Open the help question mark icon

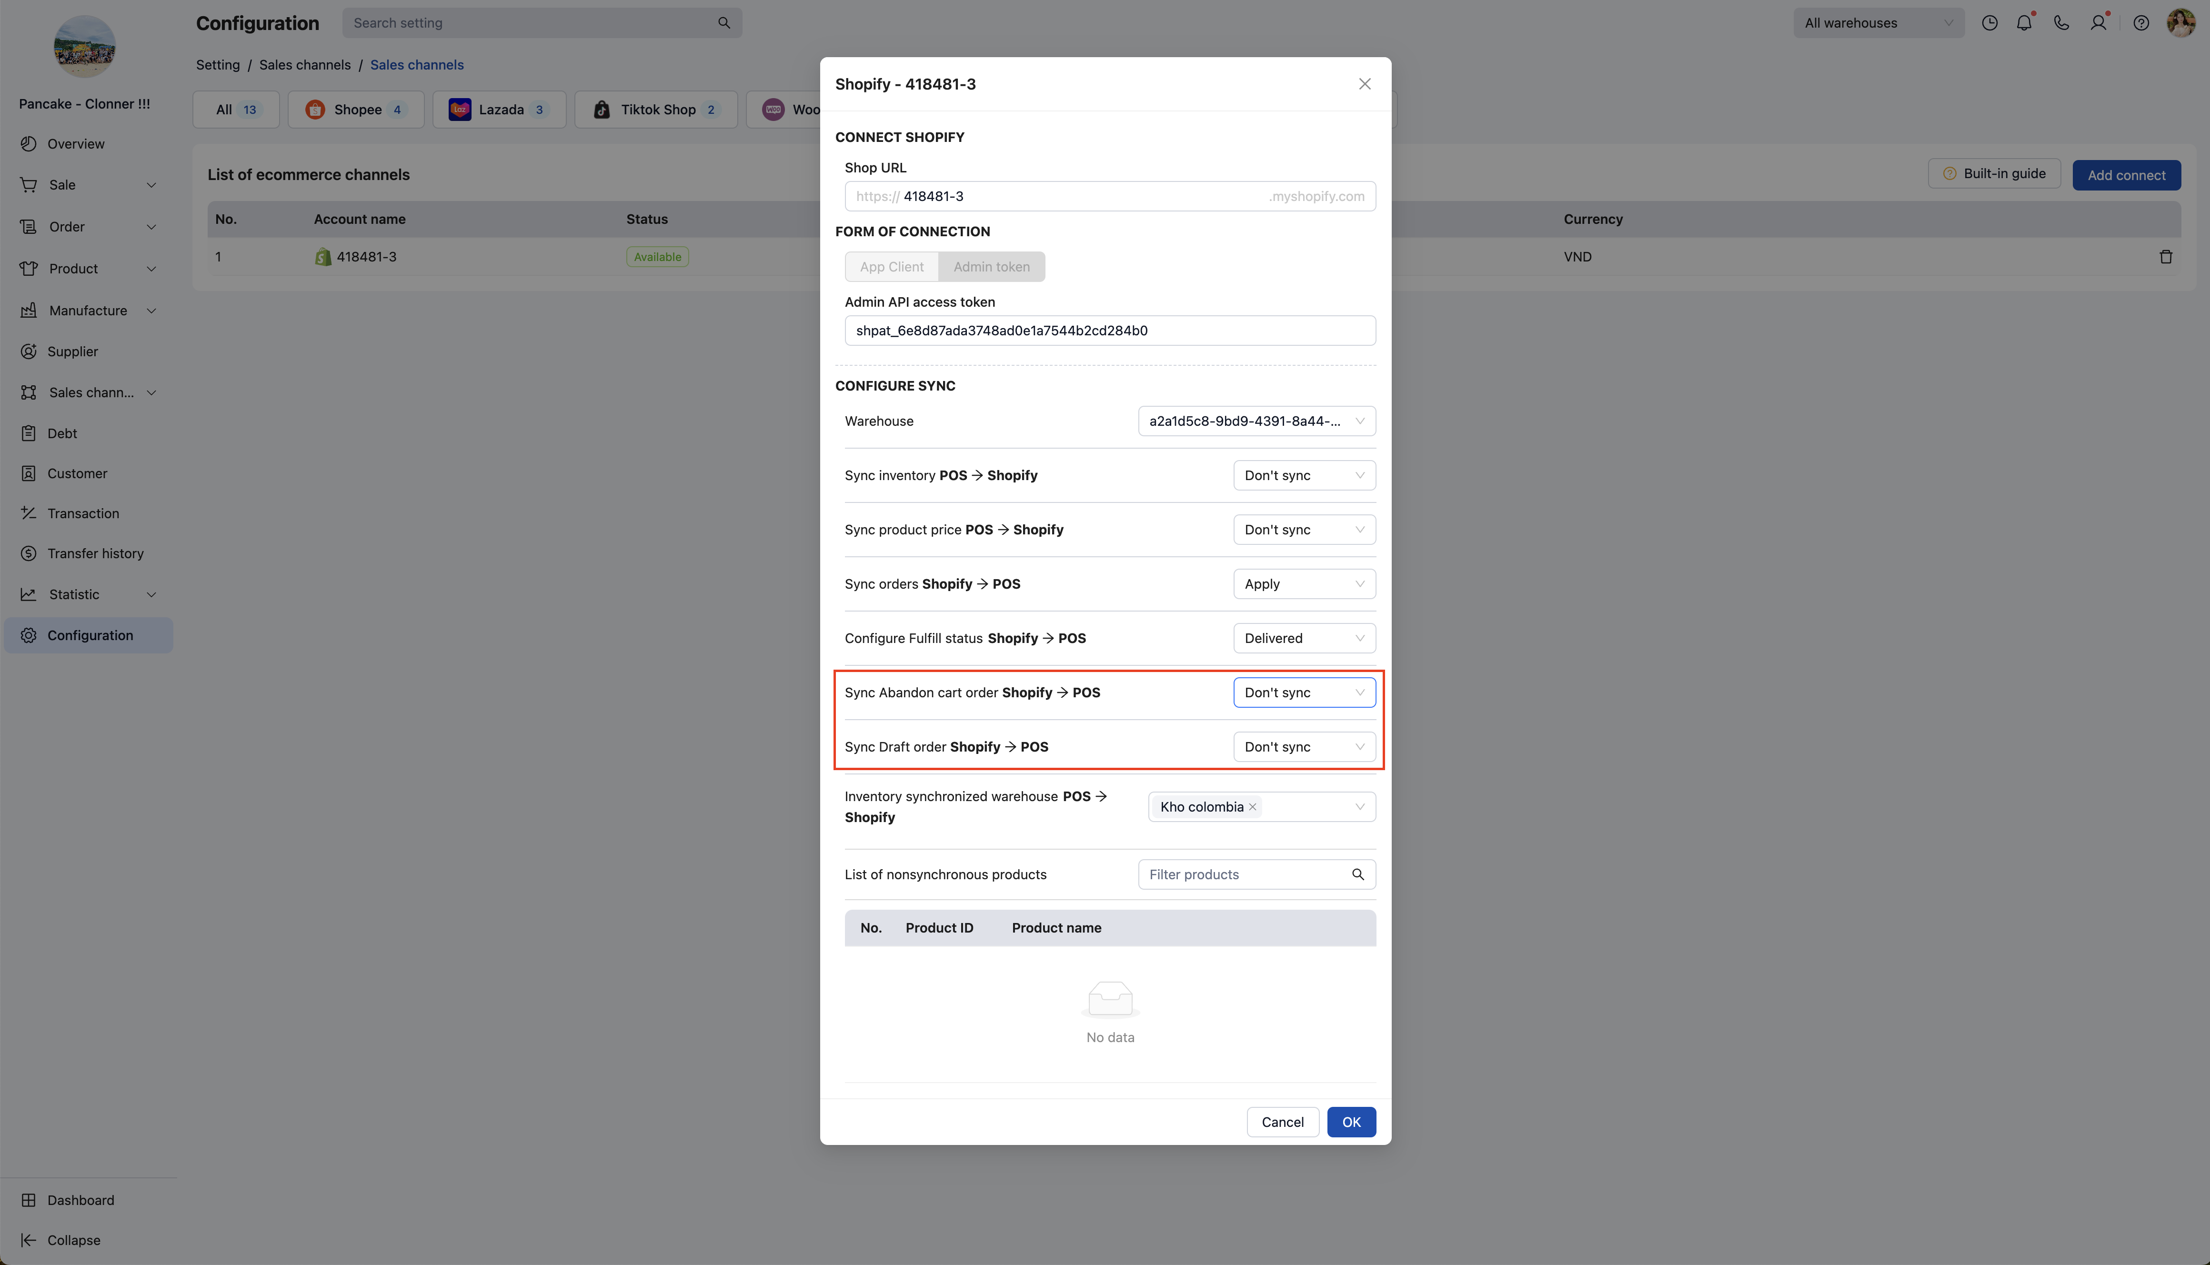coord(2141,23)
